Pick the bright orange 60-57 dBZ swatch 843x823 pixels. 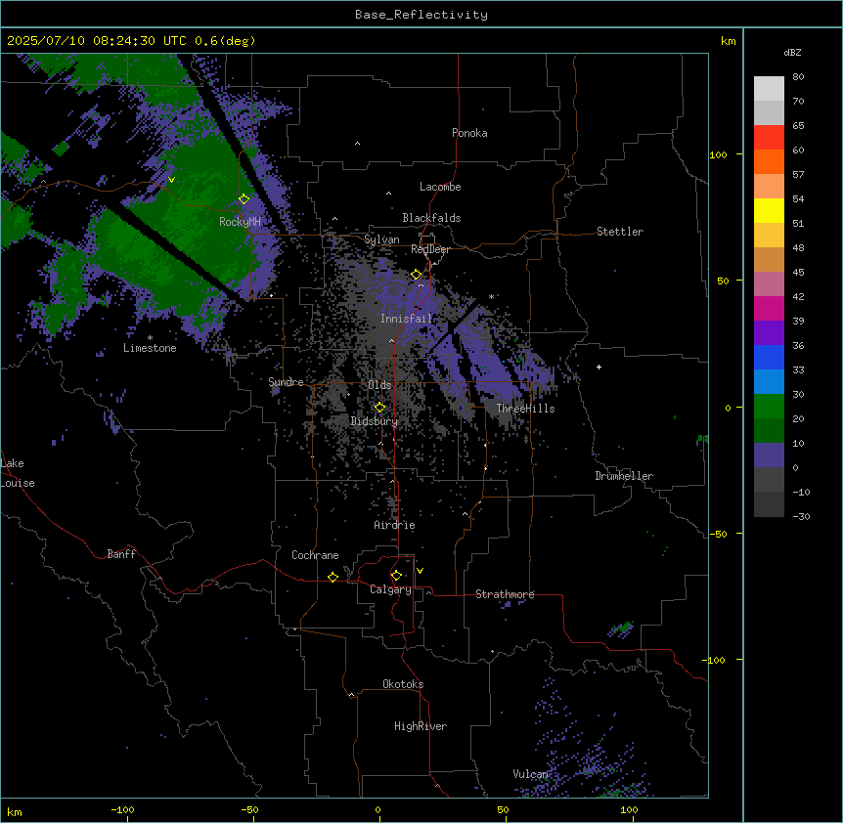tap(769, 161)
